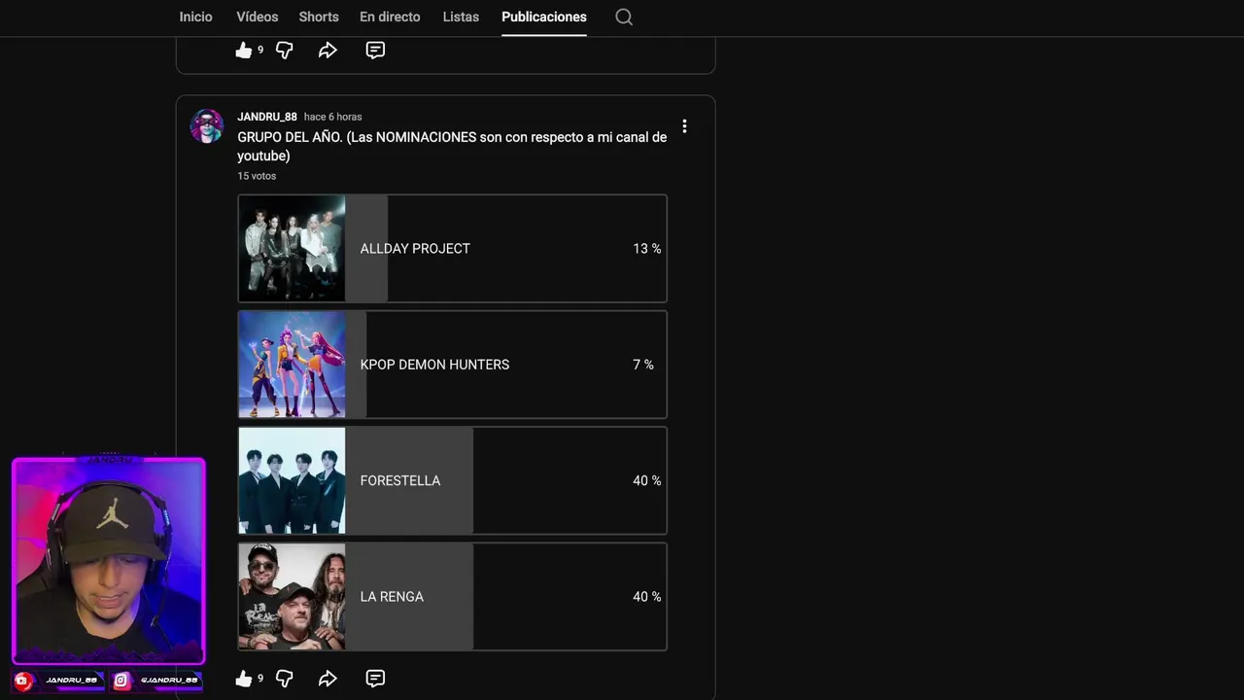Vote for FORESTELLA in the poll
1244x700 pixels.
[453, 480]
